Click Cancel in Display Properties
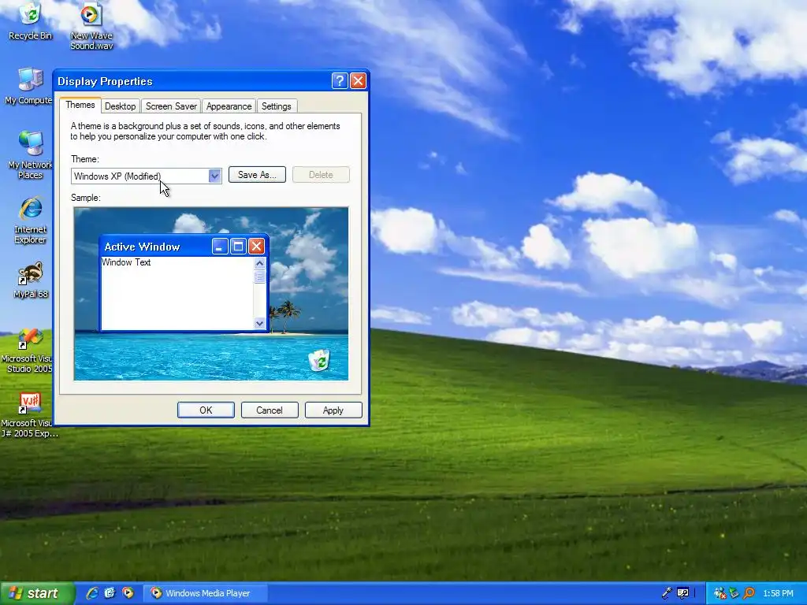 coord(270,410)
